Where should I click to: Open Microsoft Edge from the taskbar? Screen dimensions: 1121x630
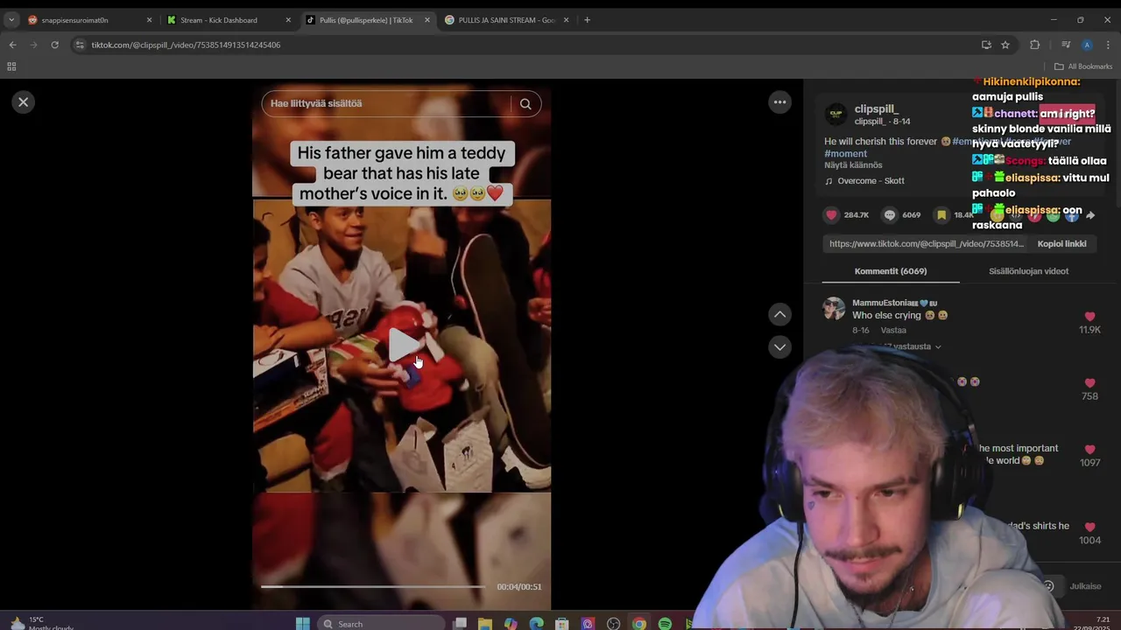536,623
